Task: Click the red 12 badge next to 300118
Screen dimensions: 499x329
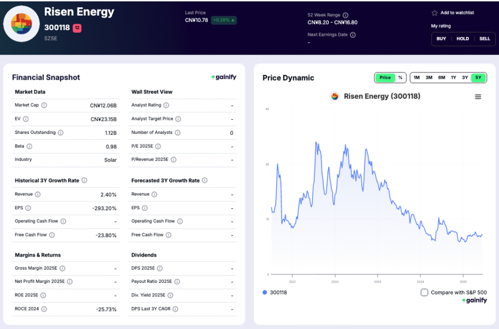Action: [x=78, y=27]
